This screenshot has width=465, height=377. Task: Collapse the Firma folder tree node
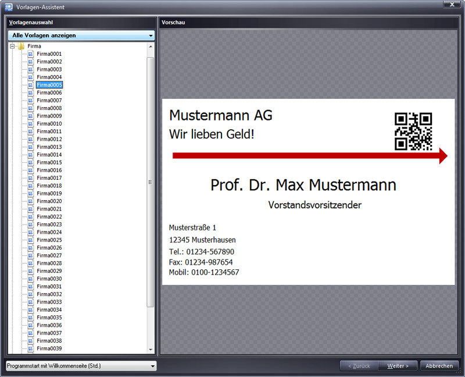pyautogui.click(x=12, y=47)
